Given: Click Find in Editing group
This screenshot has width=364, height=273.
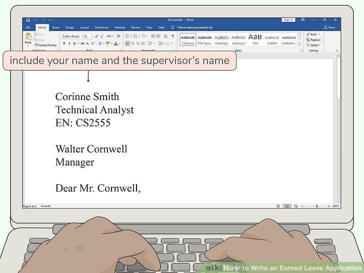Looking at the screenshot, I should click(x=312, y=34).
